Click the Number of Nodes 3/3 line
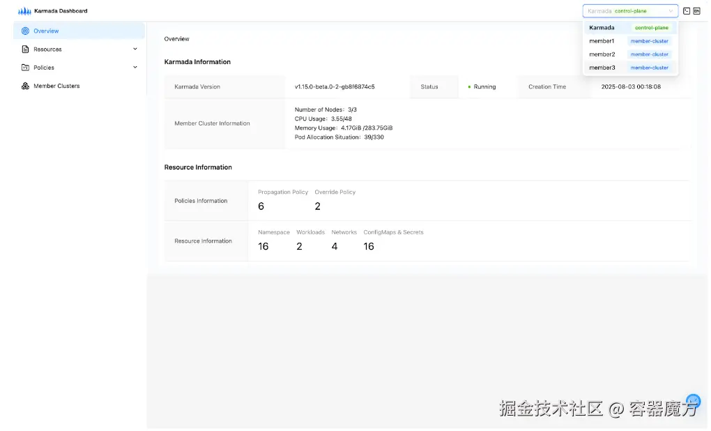711x431 pixels. pos(326,109)
